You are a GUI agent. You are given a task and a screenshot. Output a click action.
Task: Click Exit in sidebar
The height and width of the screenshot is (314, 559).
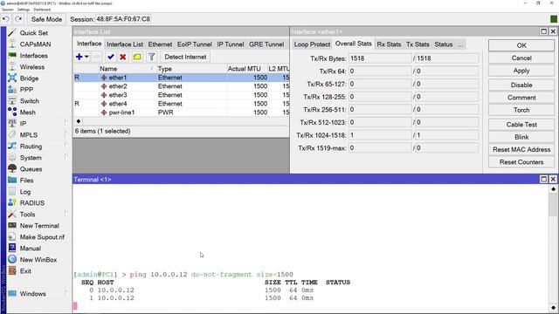(x=25, y=271)
